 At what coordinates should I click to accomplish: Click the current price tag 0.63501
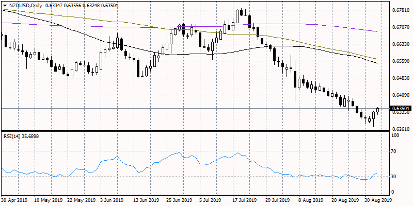click(401, 108)
